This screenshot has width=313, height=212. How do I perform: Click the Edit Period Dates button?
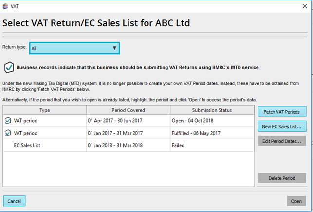[282, 141]
